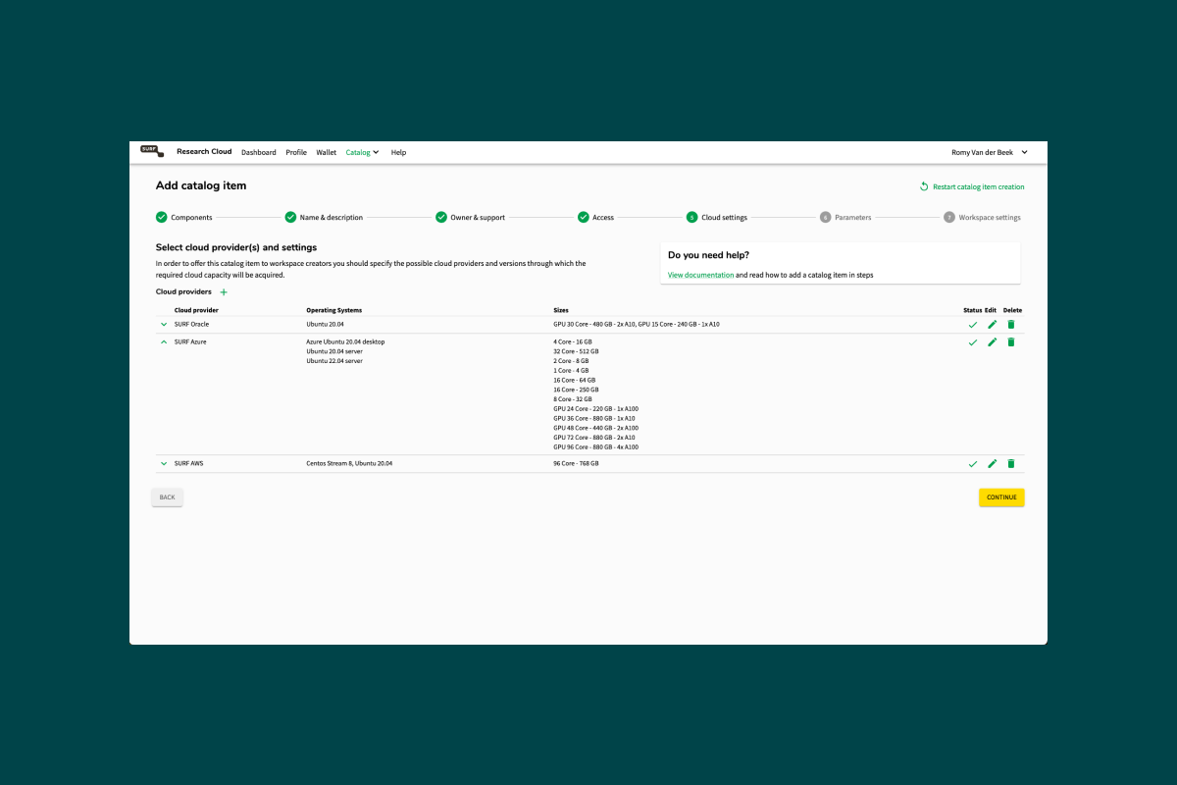This screenshot has width=1177, height=785.
Task: Collapse the SURF Azure row
Action: point(164,342)
